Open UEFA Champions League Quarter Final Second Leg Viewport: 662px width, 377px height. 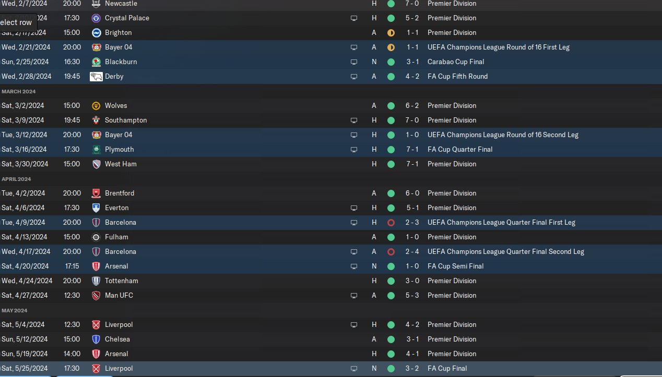point(505,251)
